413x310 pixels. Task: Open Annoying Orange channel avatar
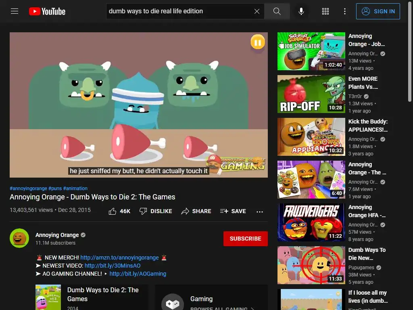tap(19, 238)
